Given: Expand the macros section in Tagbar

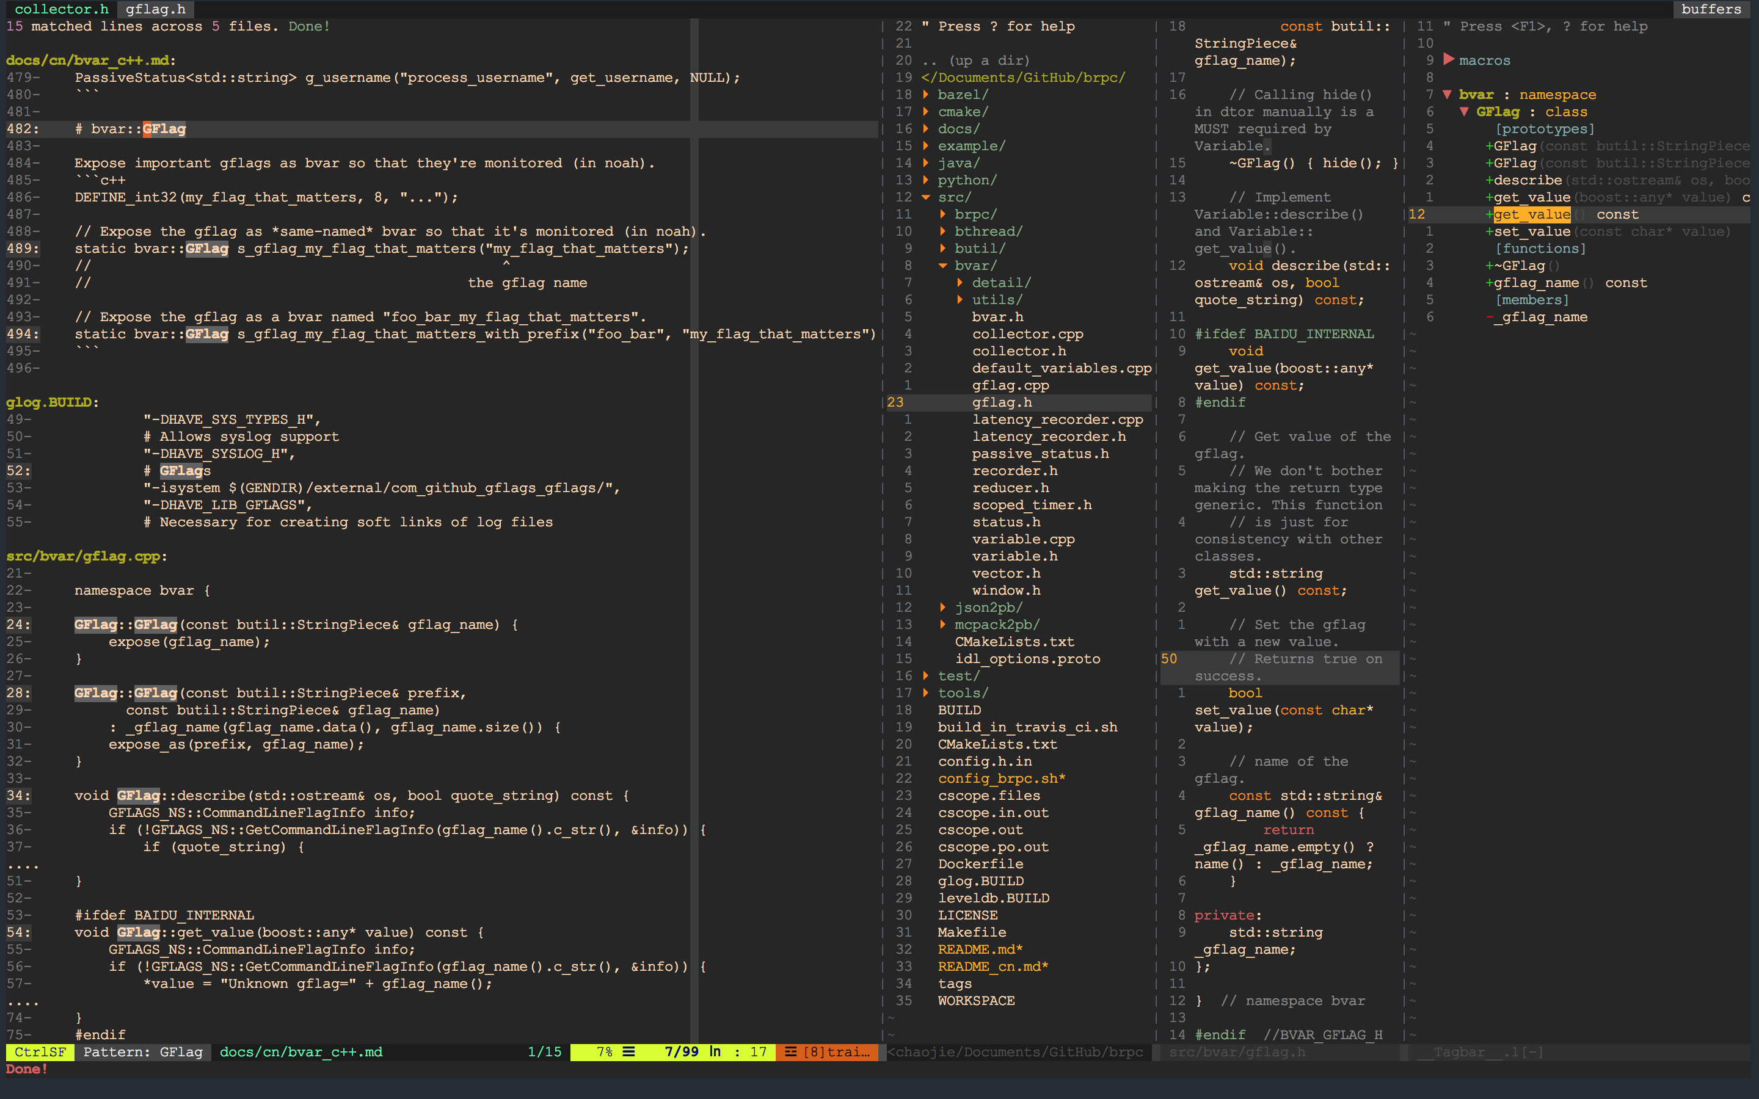Looking at the screenshot, I should (x=1449, y=60).
